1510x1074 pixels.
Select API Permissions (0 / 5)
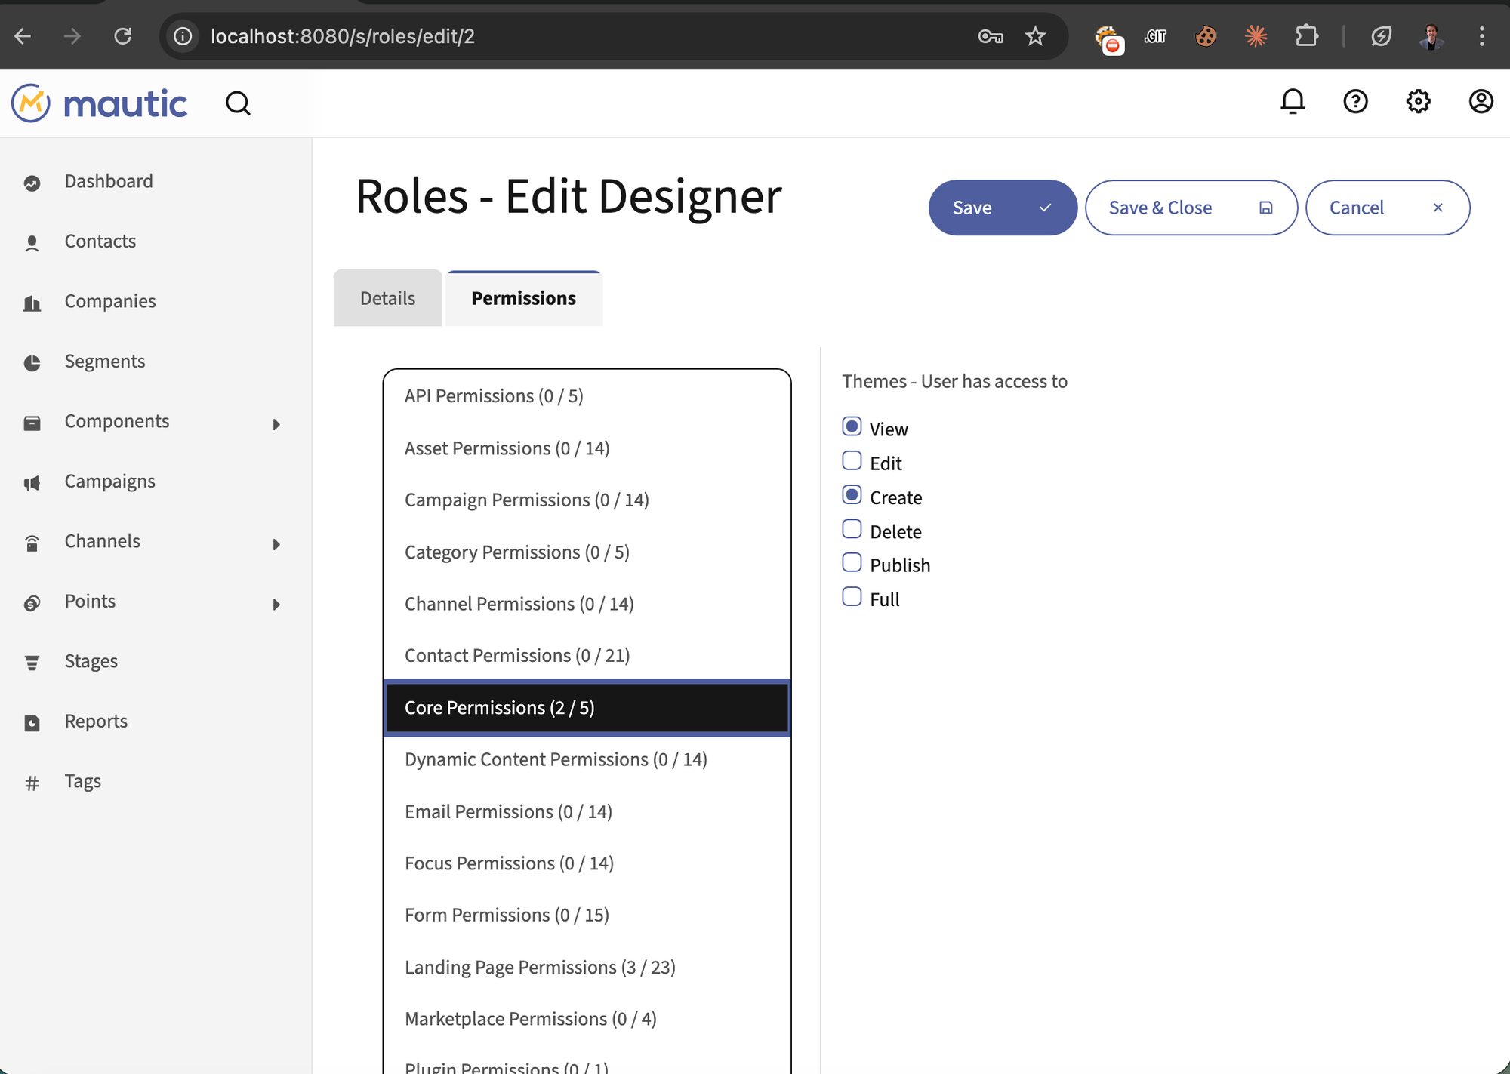[587, 396]
